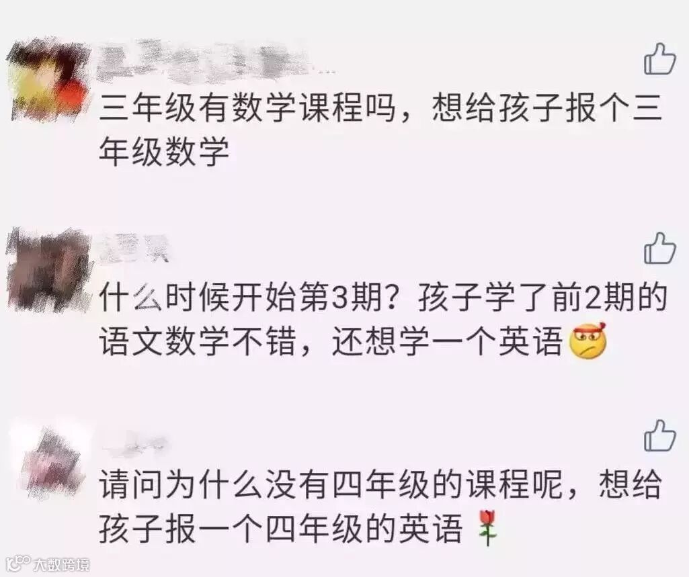The height and width of the screenshot is (577, 689).
Task: Click the 大数跨境 watermark text
Action: [x=61, y=564]
